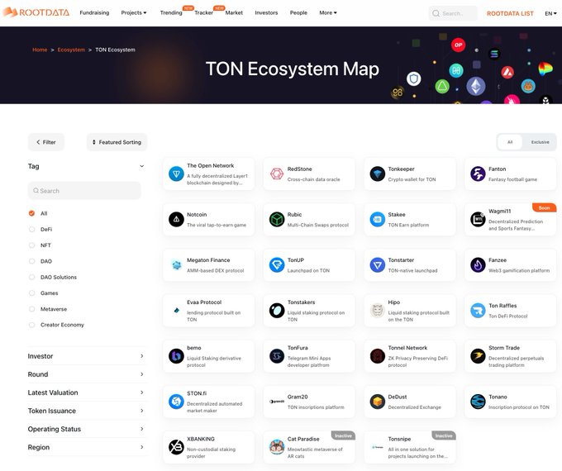Open the Storm Trade lightning icon
562x471 pixels.
coord(478,356)
